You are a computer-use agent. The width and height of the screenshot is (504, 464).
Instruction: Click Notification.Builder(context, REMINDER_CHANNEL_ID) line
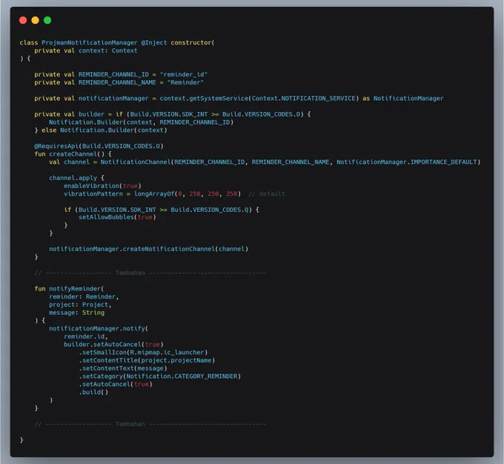pos(142,122)
